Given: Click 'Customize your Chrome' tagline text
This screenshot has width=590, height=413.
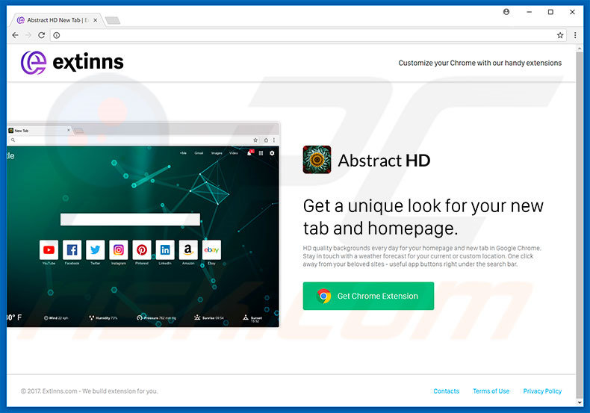Looking at the screenshot, I should click(x=479, y=63).
